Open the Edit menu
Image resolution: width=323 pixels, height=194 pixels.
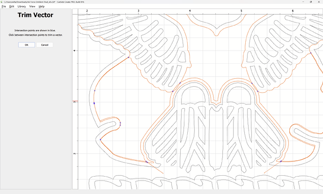[x=12, y=7]
